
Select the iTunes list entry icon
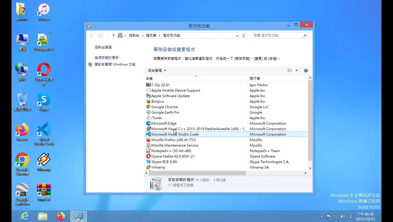coord(149,118)
